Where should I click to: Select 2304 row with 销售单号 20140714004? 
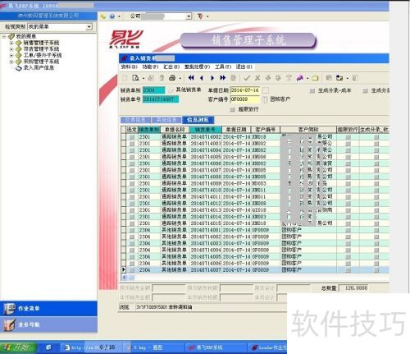[x=255, y=251]
